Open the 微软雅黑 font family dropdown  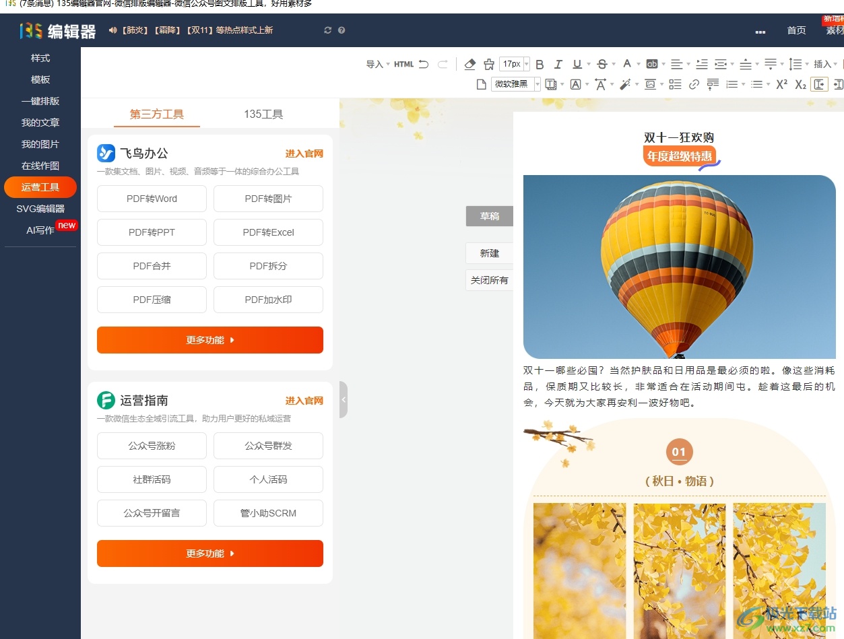[516, 84]
